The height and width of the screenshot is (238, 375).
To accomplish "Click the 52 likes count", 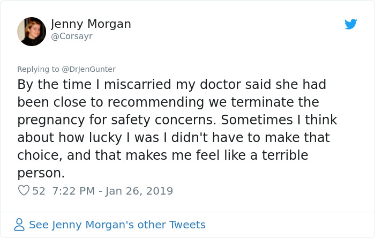I will (39, 191).
